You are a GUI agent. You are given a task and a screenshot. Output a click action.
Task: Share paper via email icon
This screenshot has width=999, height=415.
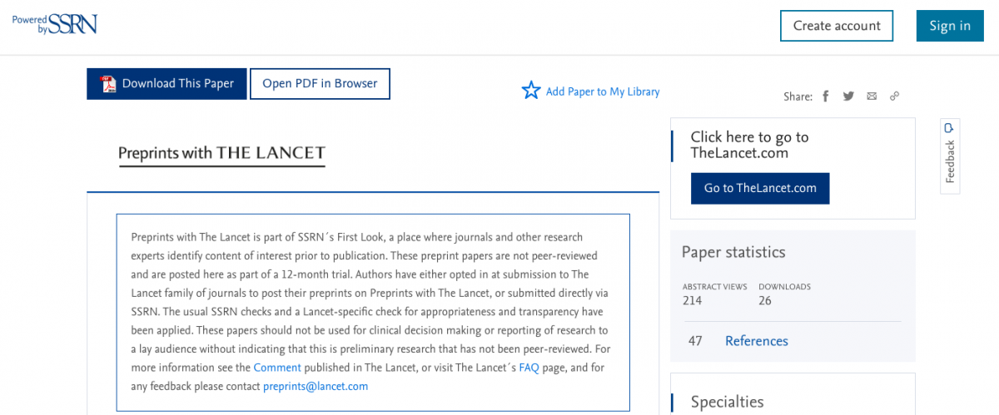pos(872,96)
